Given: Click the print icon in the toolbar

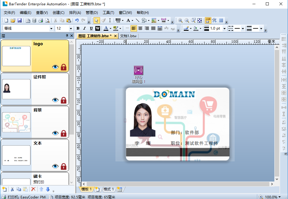Looking at the screenshot, I should (41, 20).
